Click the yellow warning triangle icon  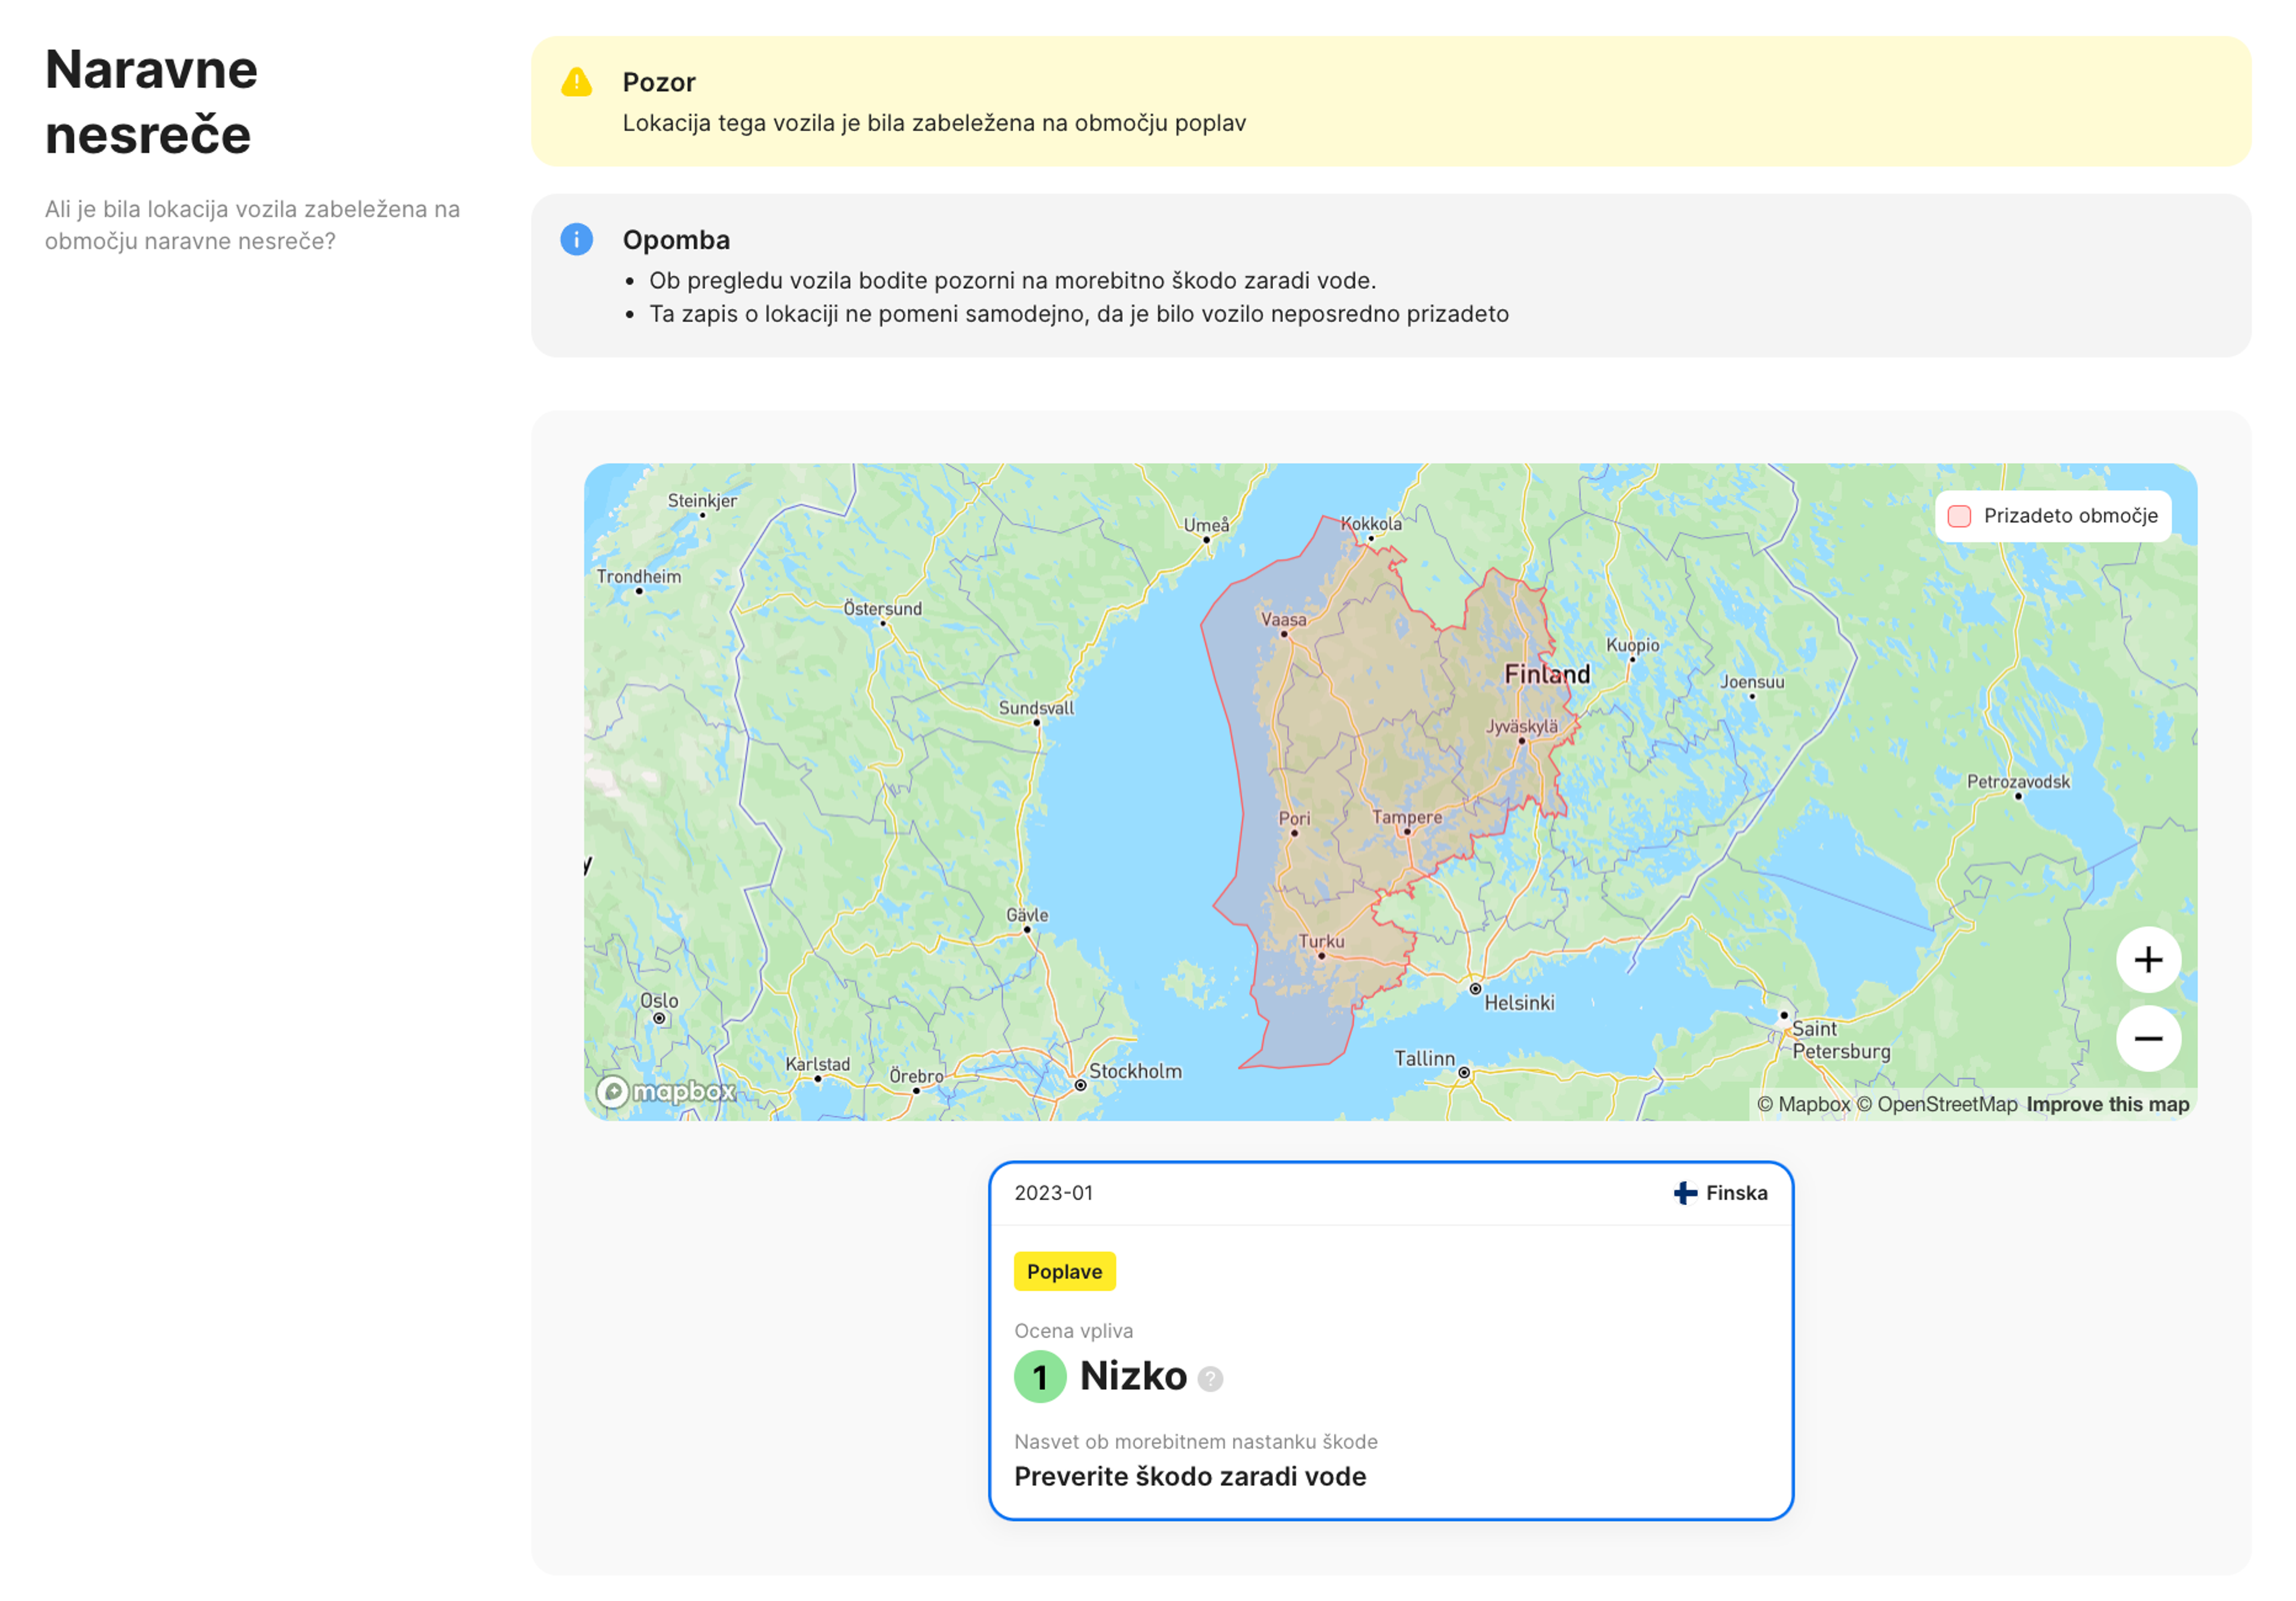(x=576, y=82)
